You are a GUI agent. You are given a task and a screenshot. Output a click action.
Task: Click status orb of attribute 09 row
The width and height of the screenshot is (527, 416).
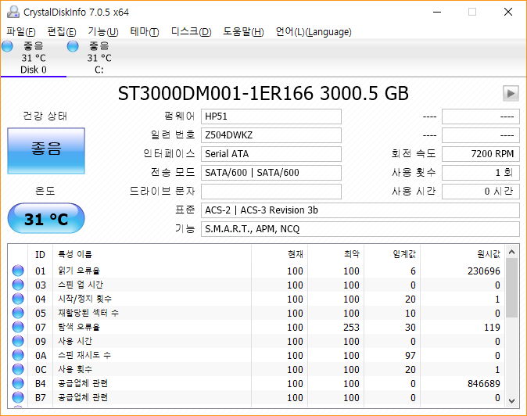[18, 341]
